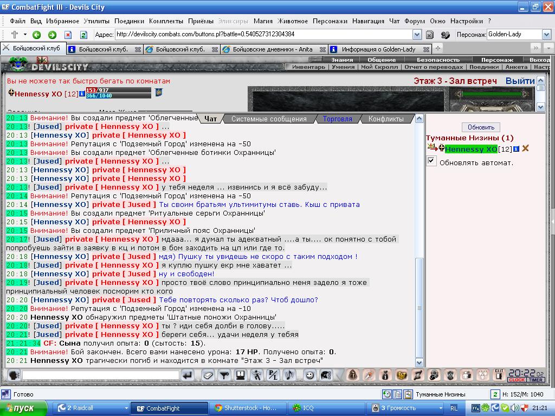Click the send message enter-arrow icon

pos(188,375)
